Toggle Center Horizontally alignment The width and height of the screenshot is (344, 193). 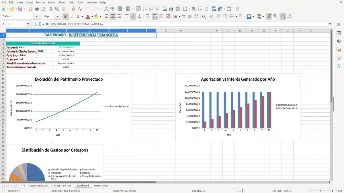tap(113, 17)
